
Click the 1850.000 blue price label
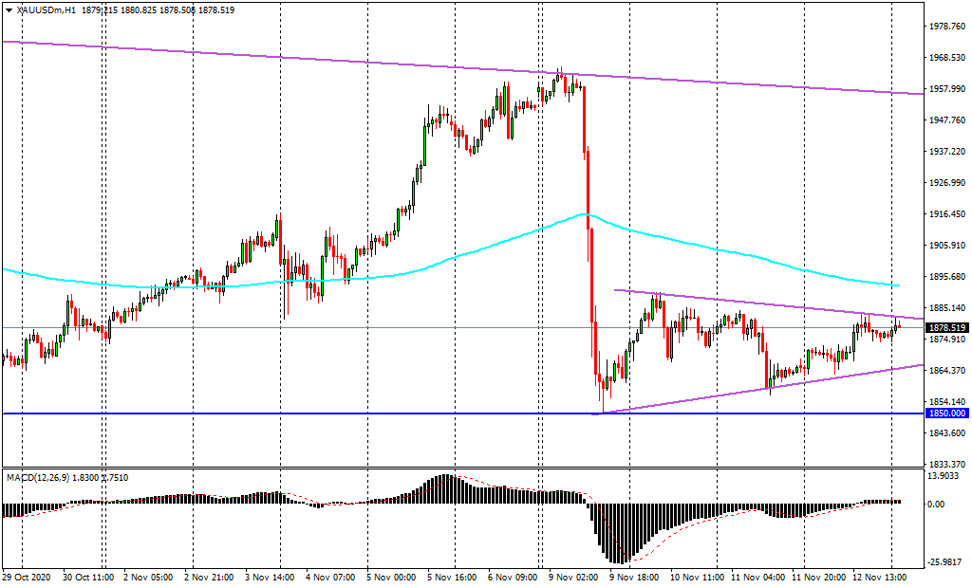coord(948,413)
